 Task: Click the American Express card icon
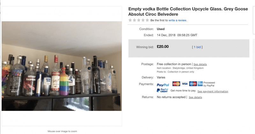tap(200, 84)
